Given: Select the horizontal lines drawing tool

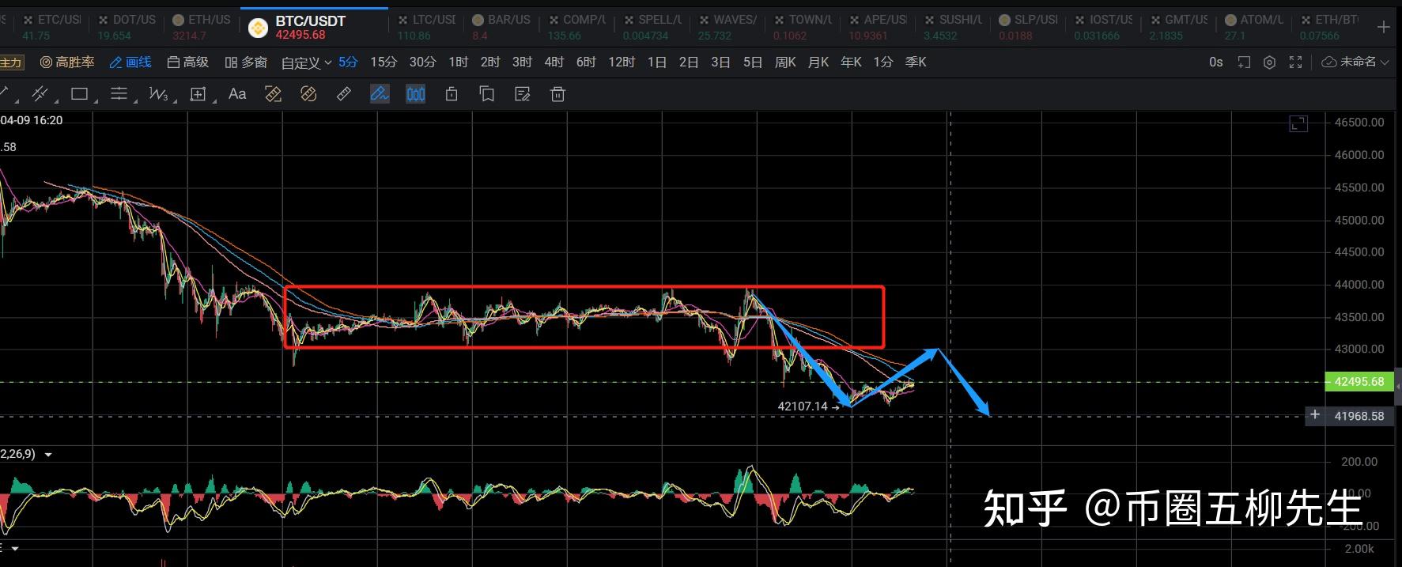Looking at the screenshot, I should (119, 94).
